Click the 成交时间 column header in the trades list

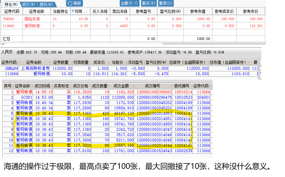pos(42,86)
